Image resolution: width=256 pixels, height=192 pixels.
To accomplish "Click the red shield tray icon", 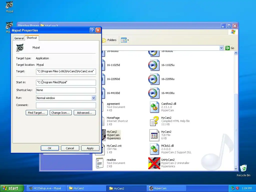I will 237,188.
